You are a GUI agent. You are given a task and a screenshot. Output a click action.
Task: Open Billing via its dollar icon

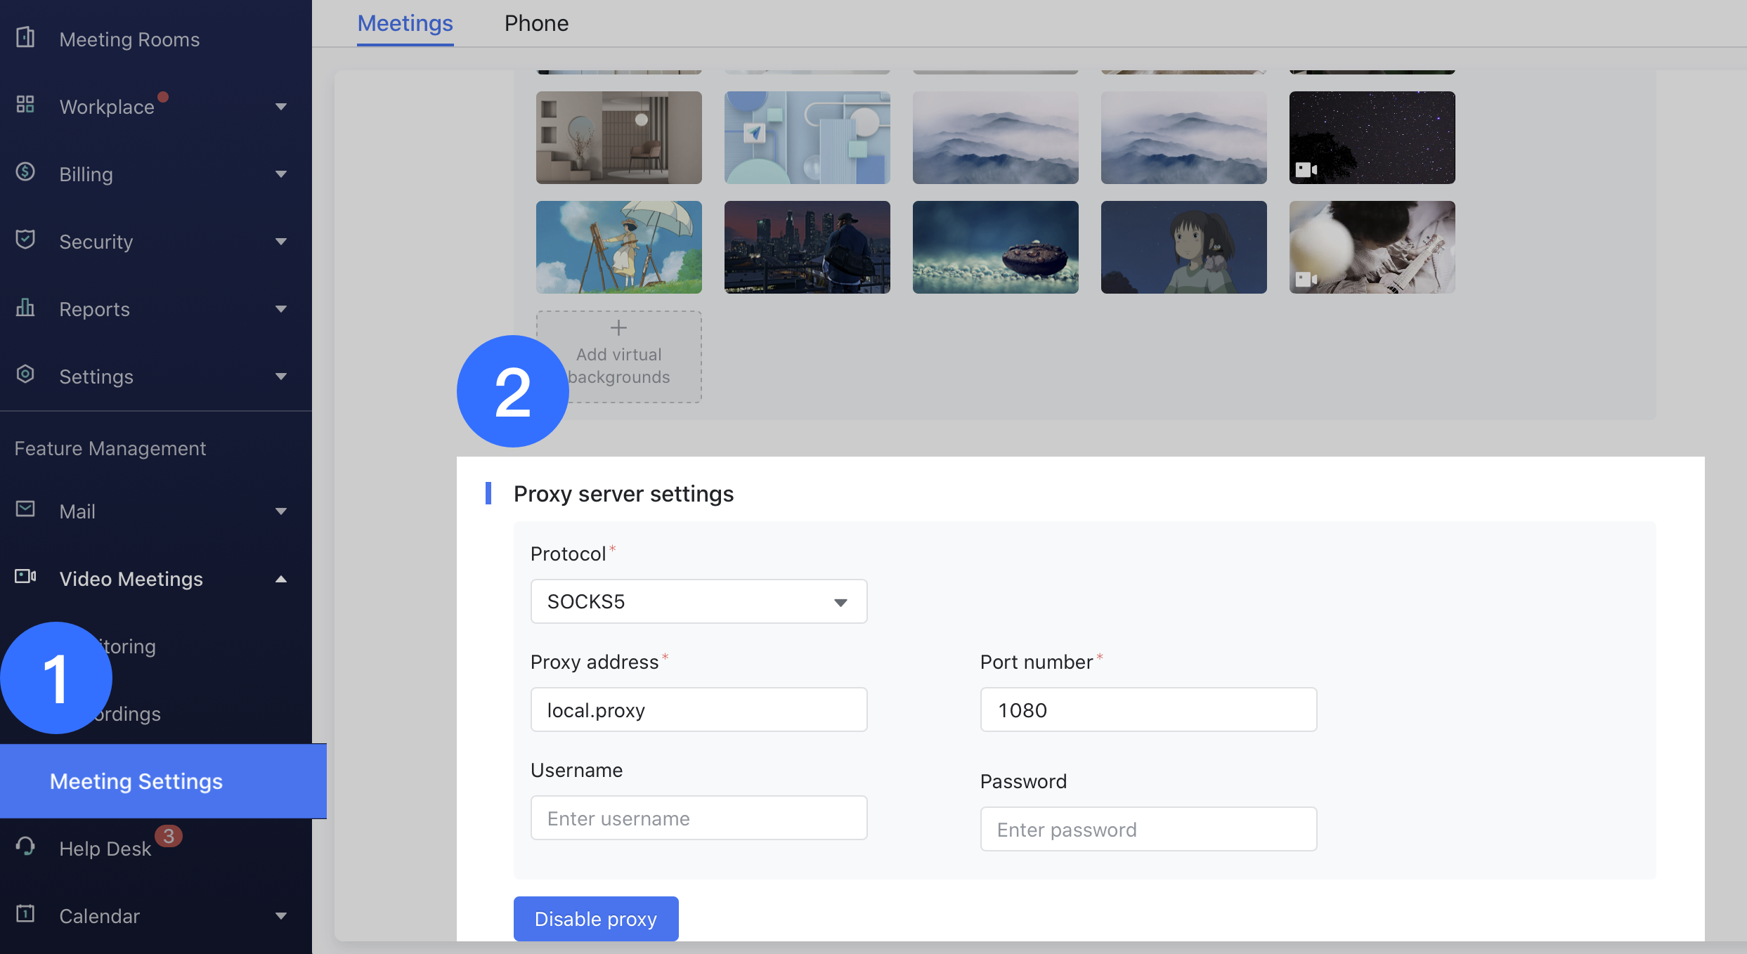(25, 171)
